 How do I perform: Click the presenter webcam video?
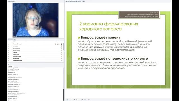point(36,20)
